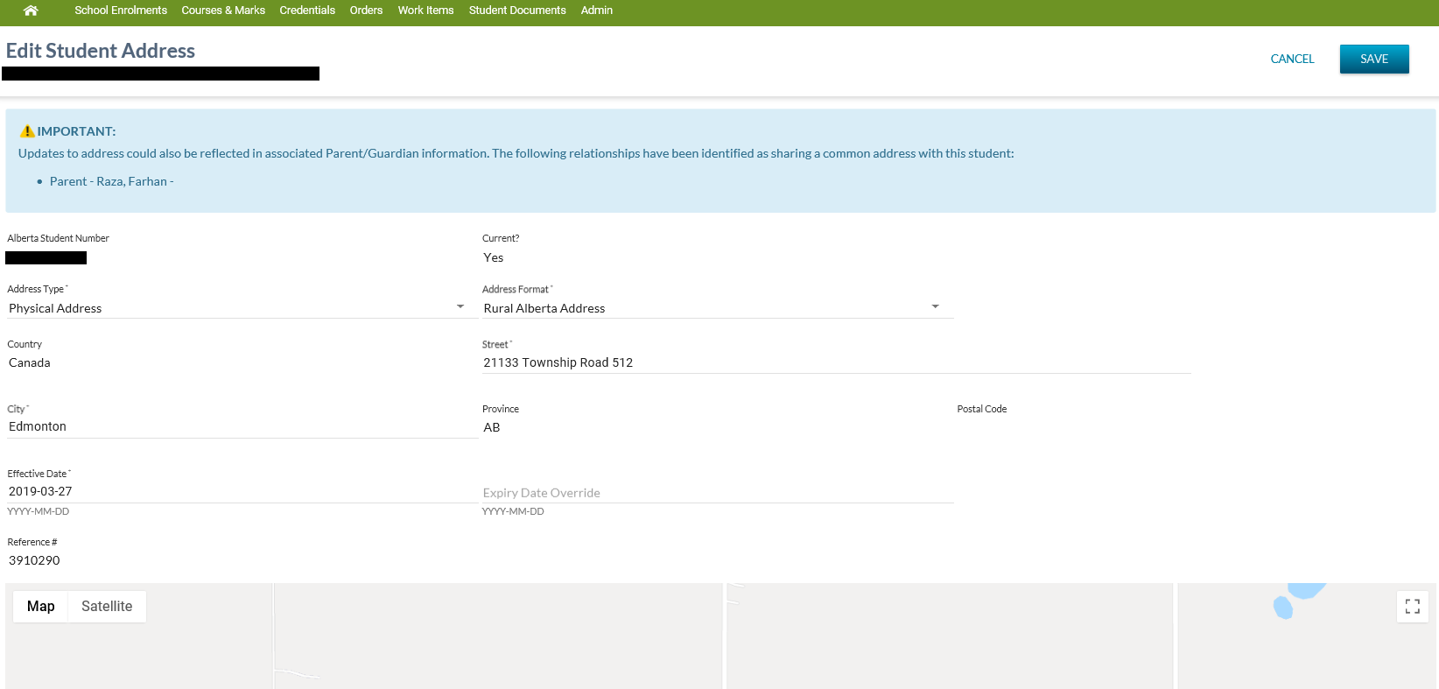Open the Orders menu

366,11
